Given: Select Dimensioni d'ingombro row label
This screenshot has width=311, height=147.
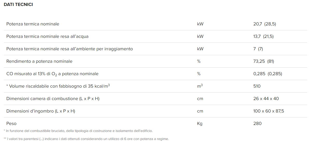Looking at the screenshot, I should click(41, 111).
